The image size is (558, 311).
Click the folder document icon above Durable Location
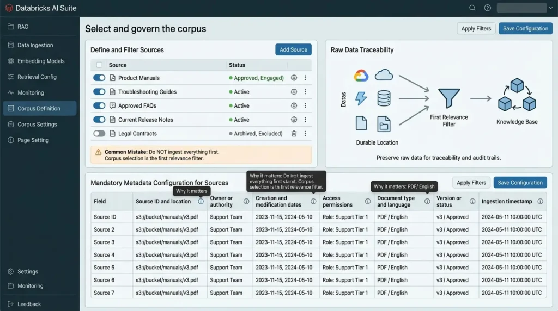tap(384, 124)
